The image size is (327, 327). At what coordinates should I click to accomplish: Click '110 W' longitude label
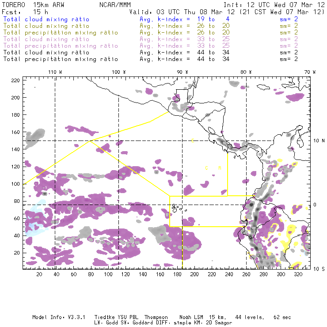tap(55, 72)
